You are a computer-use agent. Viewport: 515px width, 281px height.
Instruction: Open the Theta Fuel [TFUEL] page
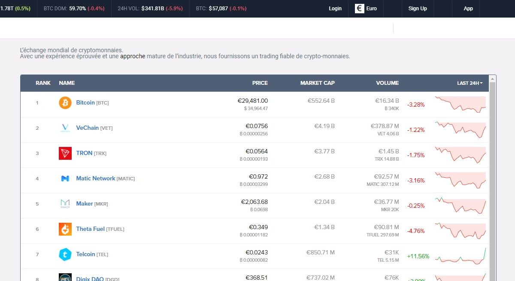click(100, 229)
